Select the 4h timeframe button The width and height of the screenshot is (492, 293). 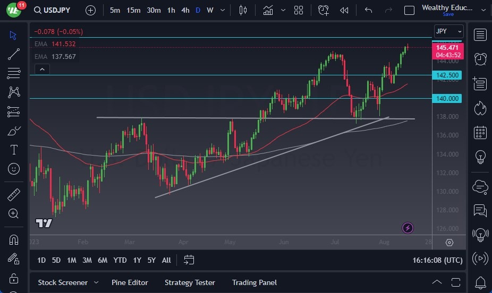[x=185, y=10]
